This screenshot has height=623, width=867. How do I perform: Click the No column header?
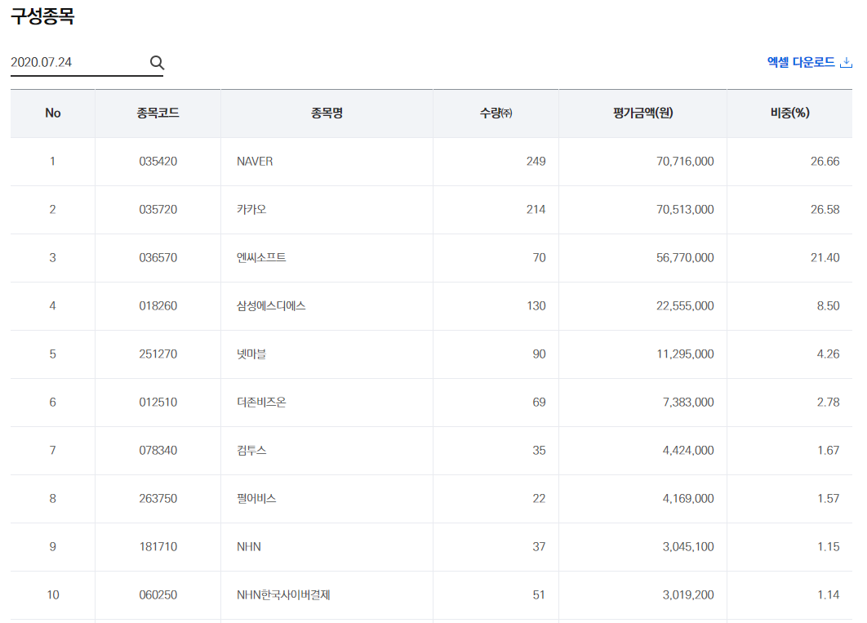(52, 113)
